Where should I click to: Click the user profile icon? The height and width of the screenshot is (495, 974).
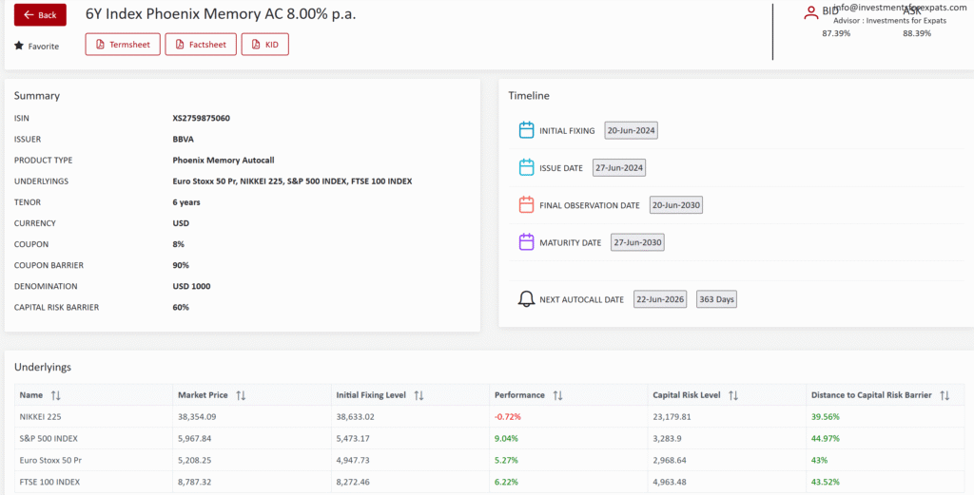[x=810, y=13]
